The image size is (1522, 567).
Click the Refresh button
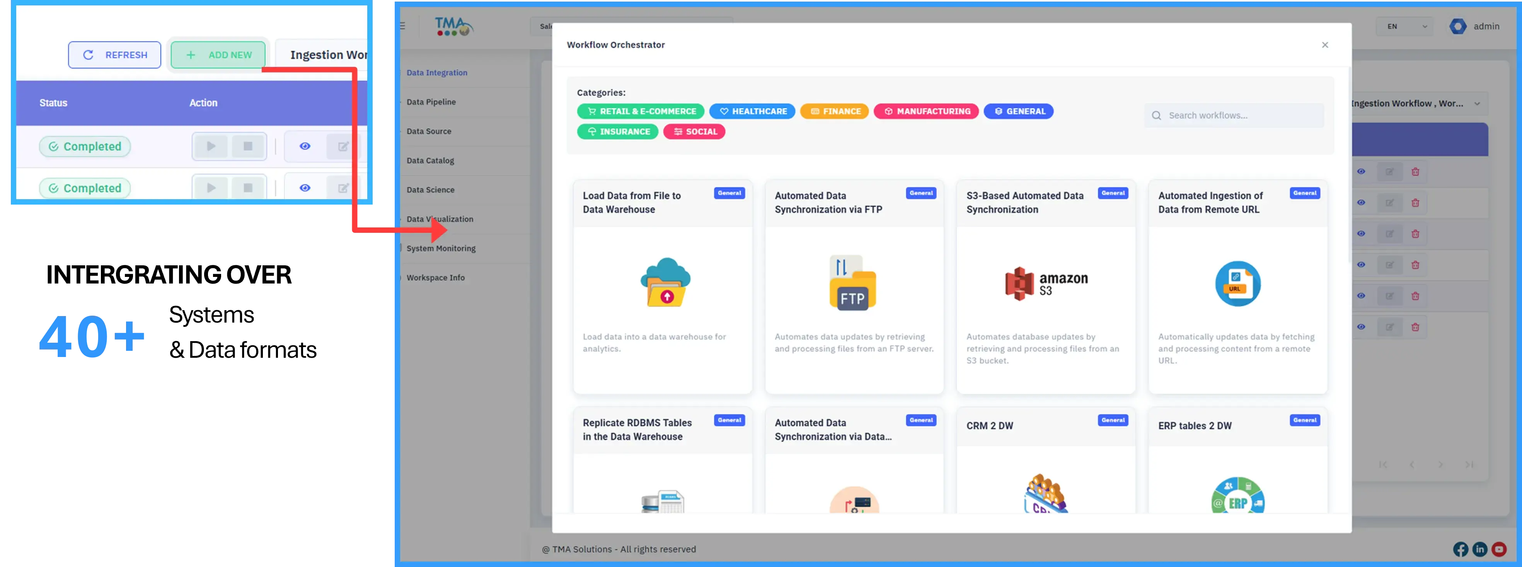(114, 55)
